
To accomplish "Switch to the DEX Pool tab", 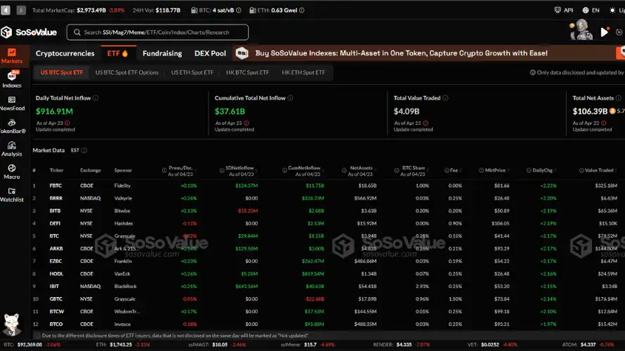I will click(210, 53).
